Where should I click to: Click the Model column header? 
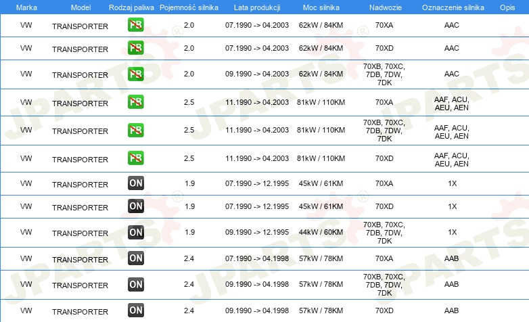click(x=80, y=7)
